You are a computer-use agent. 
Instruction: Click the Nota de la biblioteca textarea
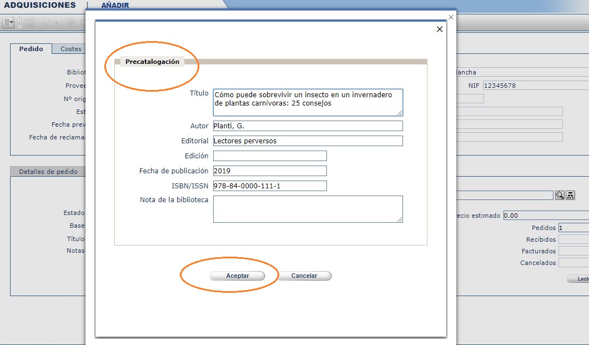[308, 209]
